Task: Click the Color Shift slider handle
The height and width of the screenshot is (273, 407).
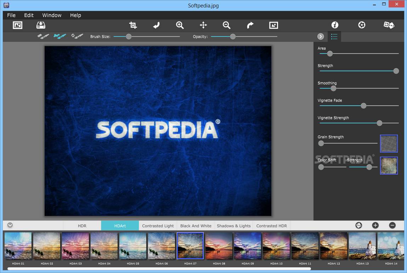Action: 321,167
